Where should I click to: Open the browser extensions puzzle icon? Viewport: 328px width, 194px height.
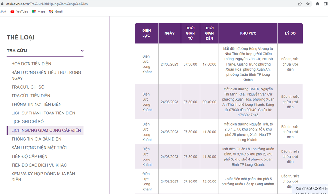(318, 4)
